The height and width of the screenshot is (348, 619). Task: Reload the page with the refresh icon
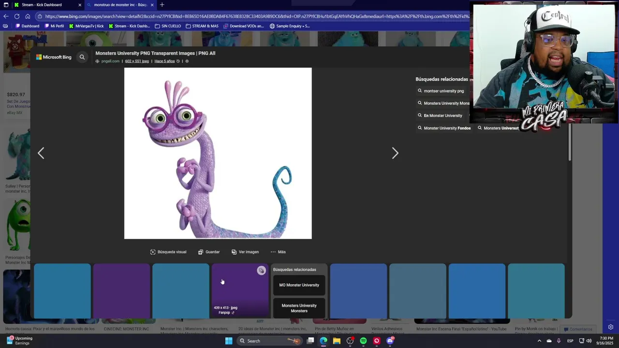point(17,16)
